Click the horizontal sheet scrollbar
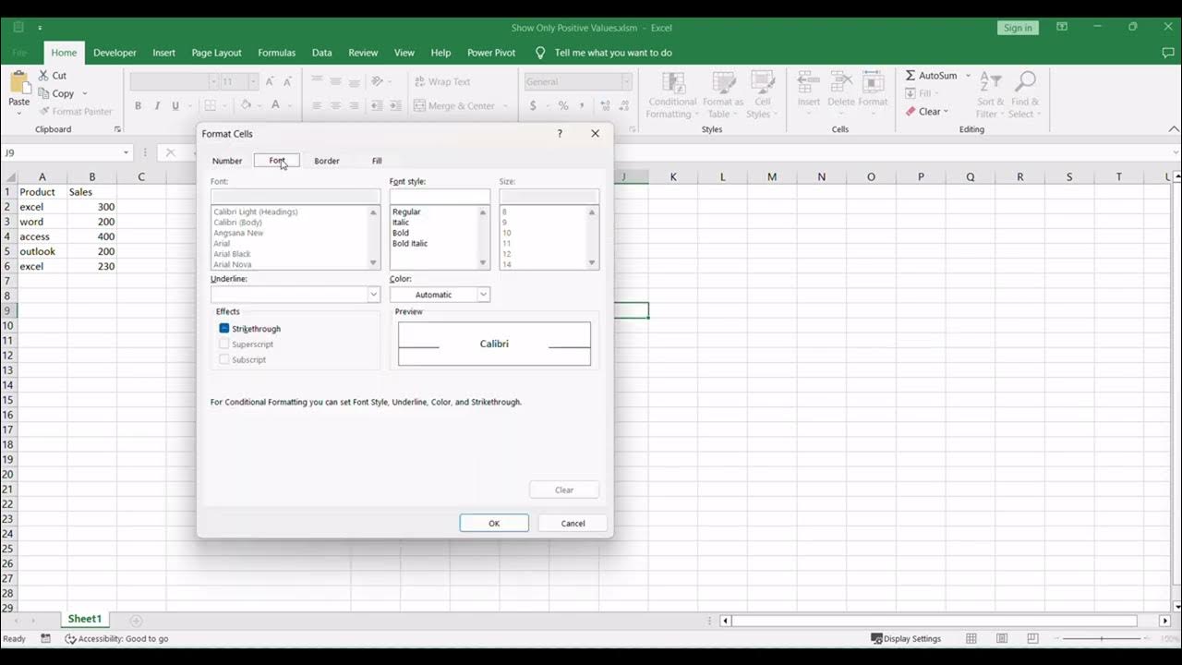1182x665 pixels. pyautogui.click(x=935, y=621)
